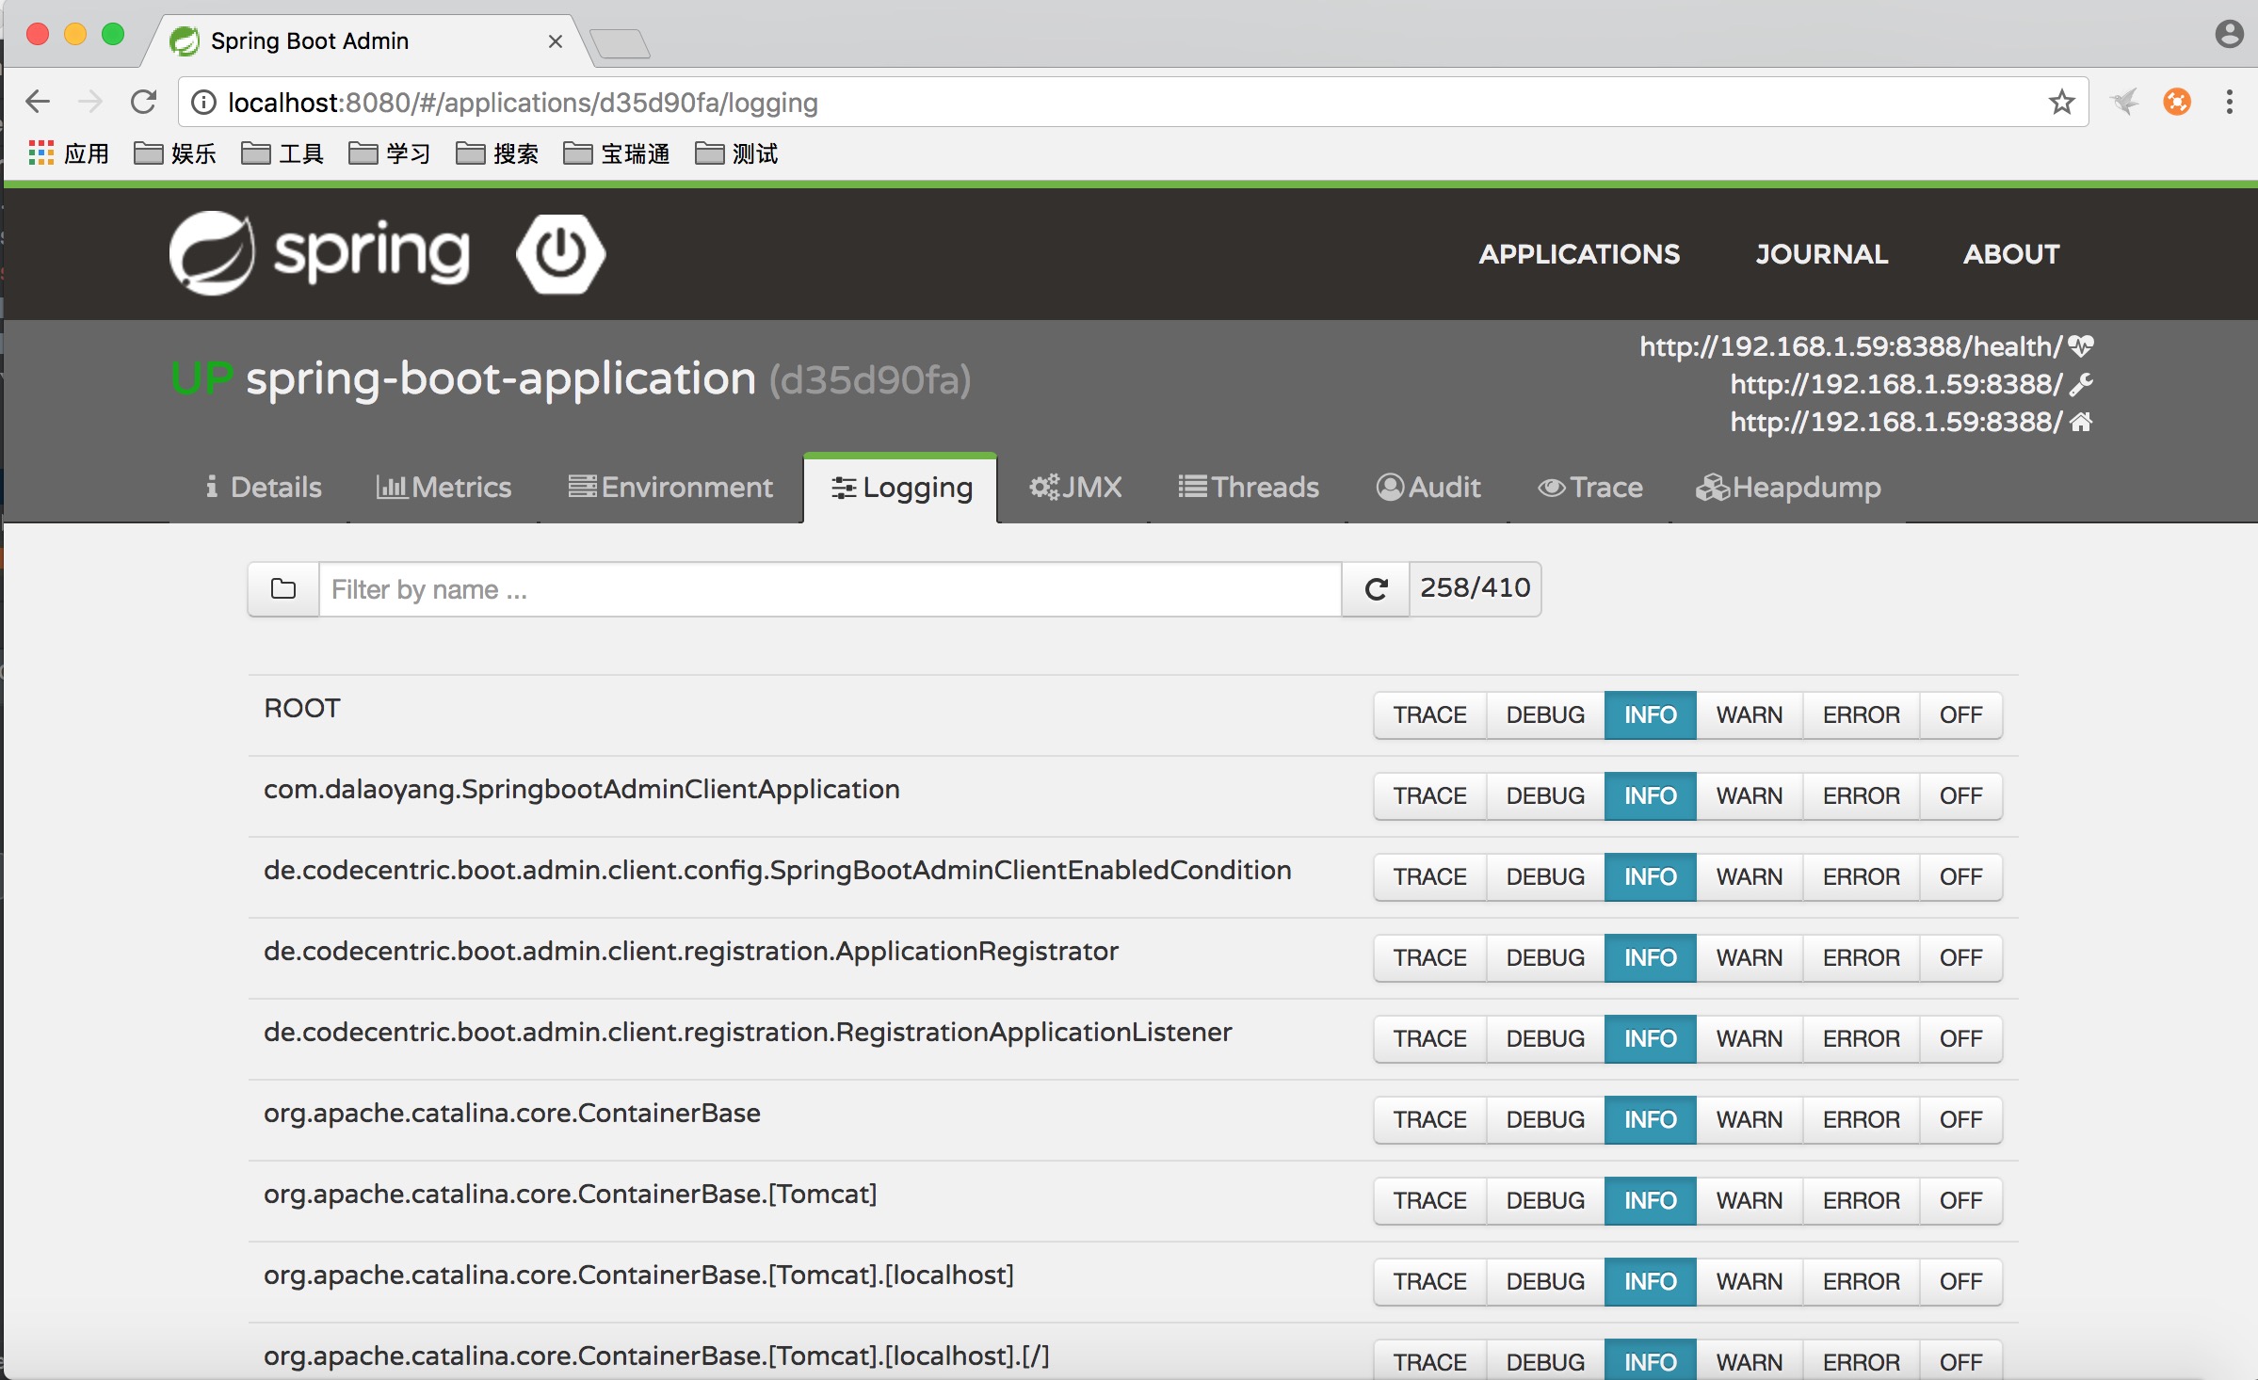2258x1380 pixels.
Task: Go to the JOURNAL page
Action: pos(1821,254)
